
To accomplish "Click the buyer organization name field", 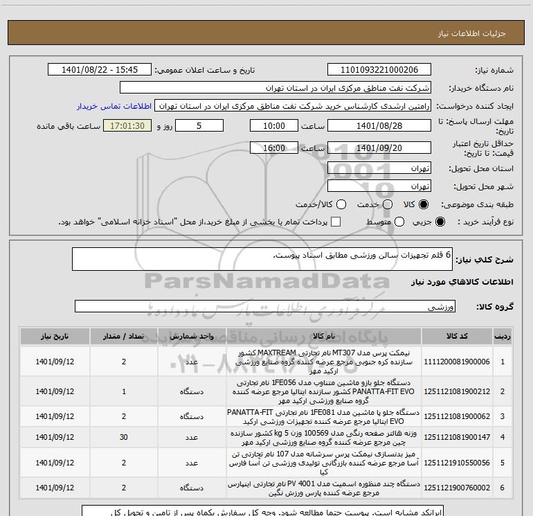I will (x=275, y=88).
